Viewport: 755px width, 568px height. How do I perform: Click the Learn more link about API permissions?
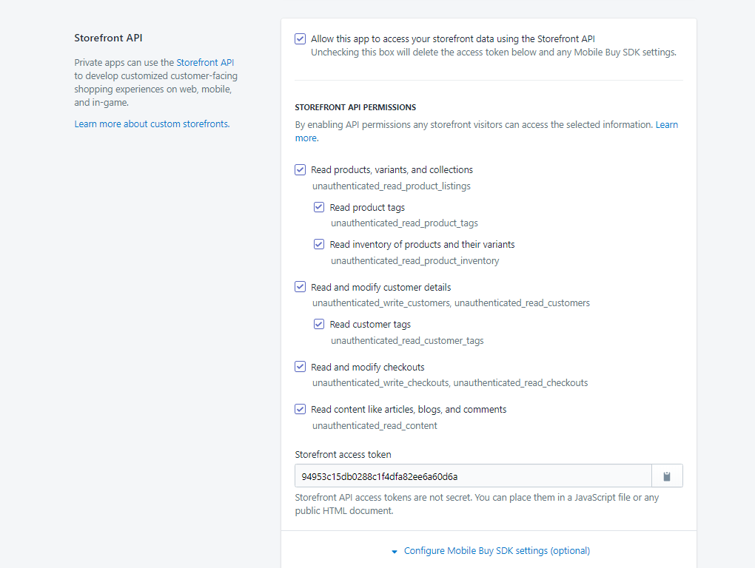click(x=666, y=125)
